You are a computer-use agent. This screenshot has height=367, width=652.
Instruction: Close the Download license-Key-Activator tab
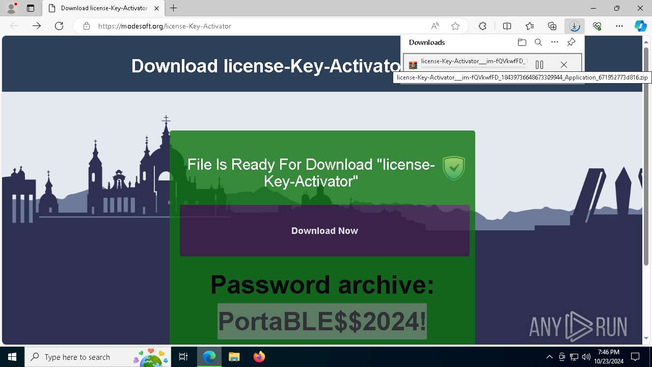click(156, 8)
